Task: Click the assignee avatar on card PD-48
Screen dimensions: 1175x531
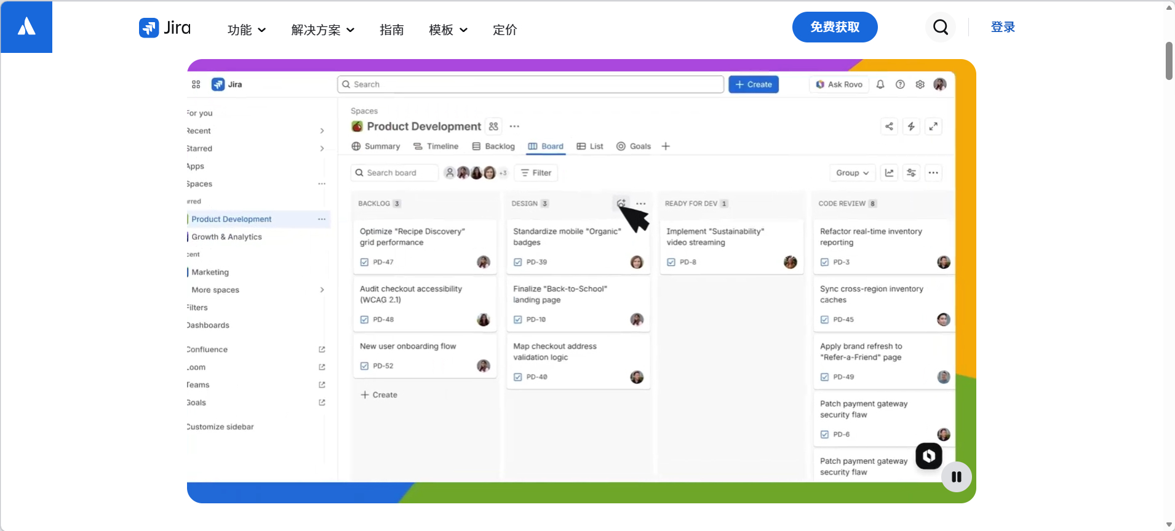Action: tap(484, 319)
